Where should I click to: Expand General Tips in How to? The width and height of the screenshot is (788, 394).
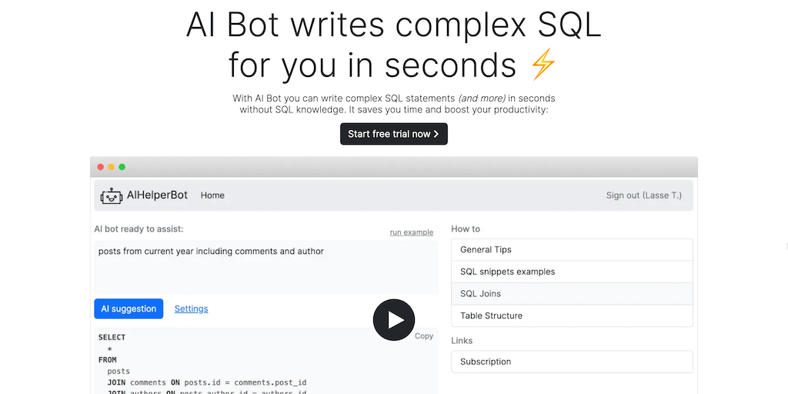(572, 250)
